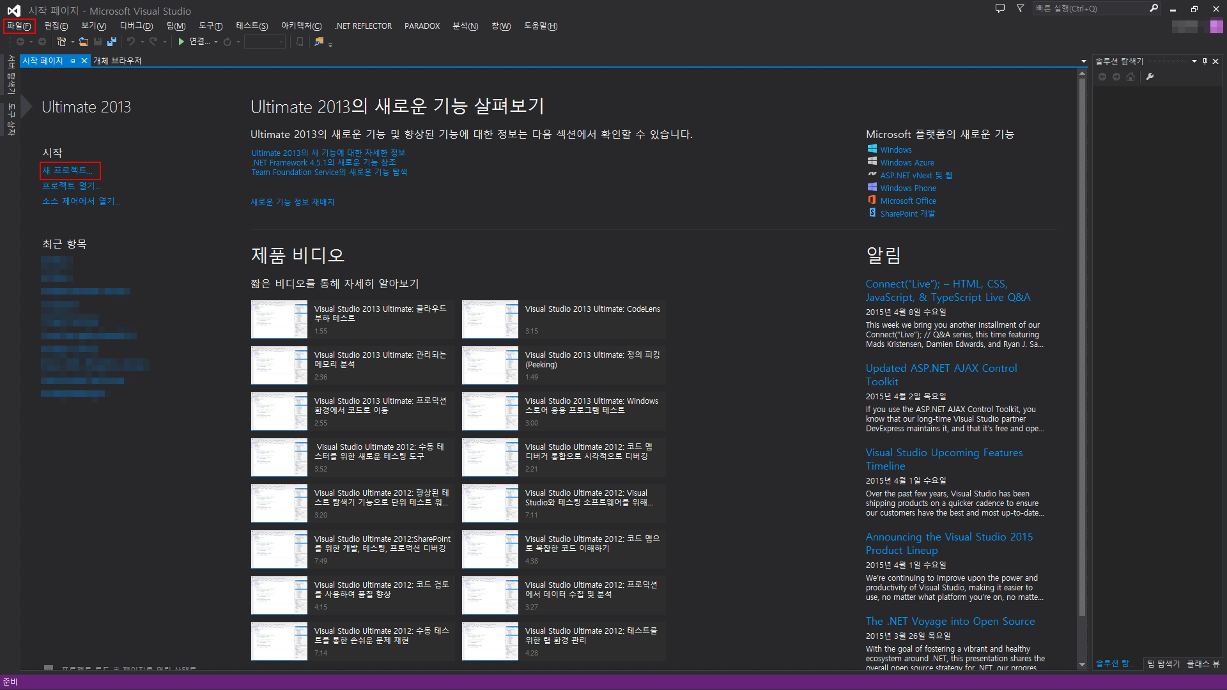The height and width of the screenshot is (690, 1227).
Task: Open the 보기(V) menu
Action: (x=93, y=26)
